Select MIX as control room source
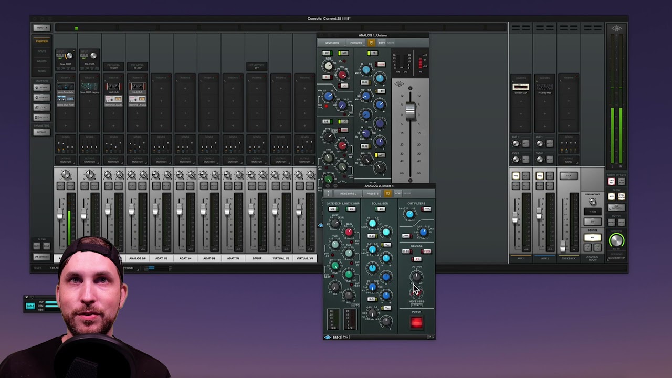 pos(593,238)
